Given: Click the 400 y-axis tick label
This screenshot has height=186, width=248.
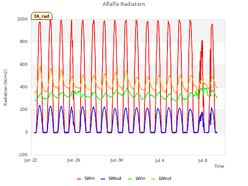Looking at the screenshot, I should 24,87.
